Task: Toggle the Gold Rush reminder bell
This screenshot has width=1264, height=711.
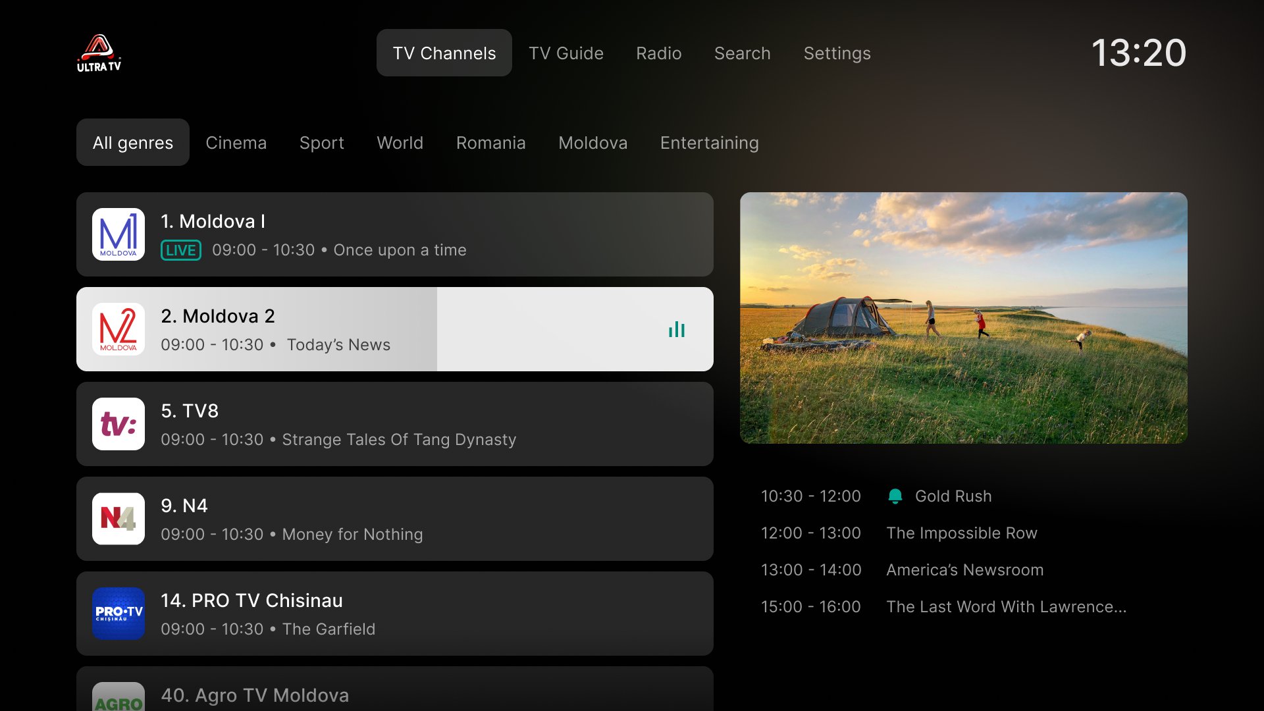Action: 895,496
